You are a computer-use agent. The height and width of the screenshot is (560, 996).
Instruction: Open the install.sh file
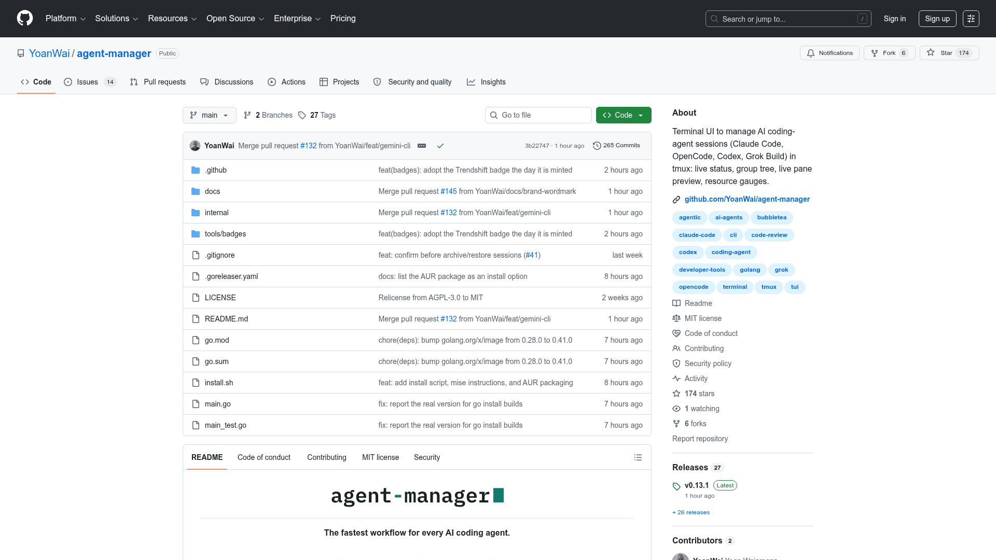click(x=219, y=383)
